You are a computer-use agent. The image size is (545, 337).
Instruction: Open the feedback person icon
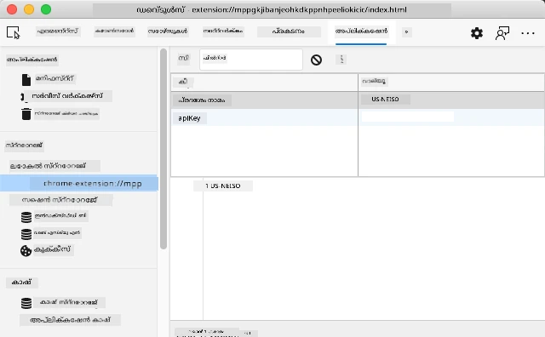coord(502,33)
